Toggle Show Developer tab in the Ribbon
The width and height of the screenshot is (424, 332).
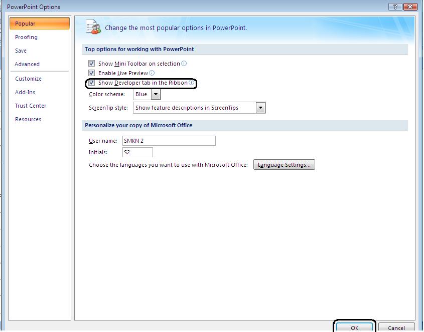point(91,83)
